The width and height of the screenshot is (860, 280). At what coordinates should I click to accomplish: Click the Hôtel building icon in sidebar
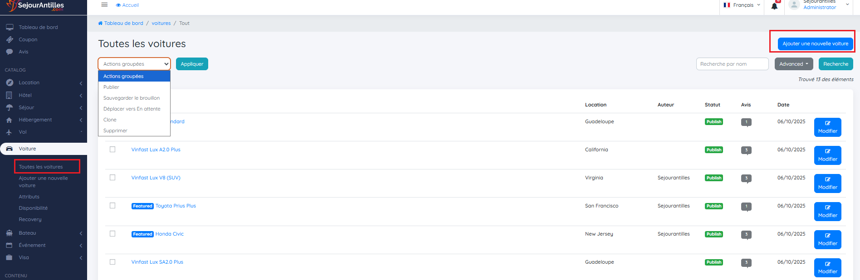9,95
